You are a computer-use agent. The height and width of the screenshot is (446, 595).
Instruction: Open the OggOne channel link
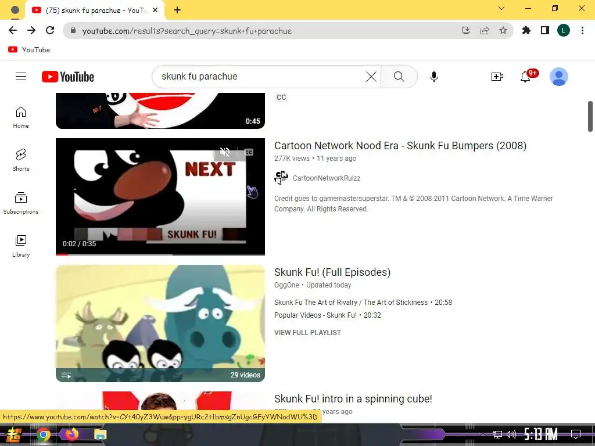pos(286,285)
